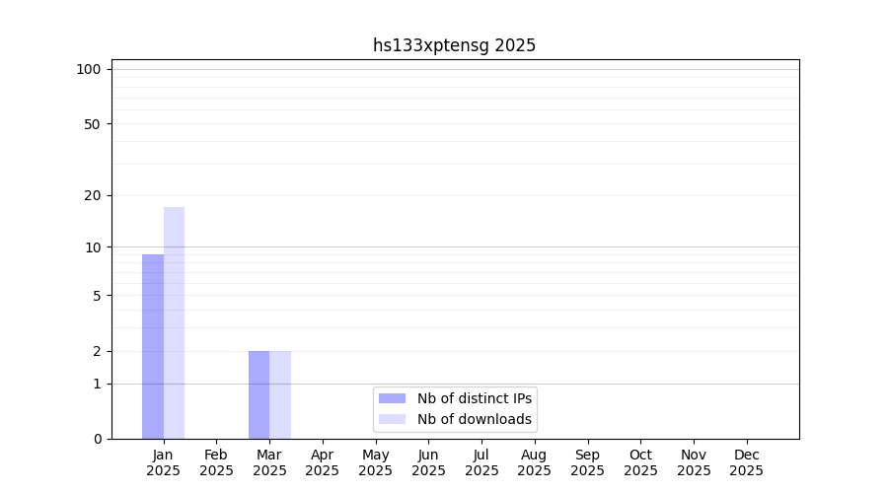Click the March distinct IPs bar

[259, 394]
